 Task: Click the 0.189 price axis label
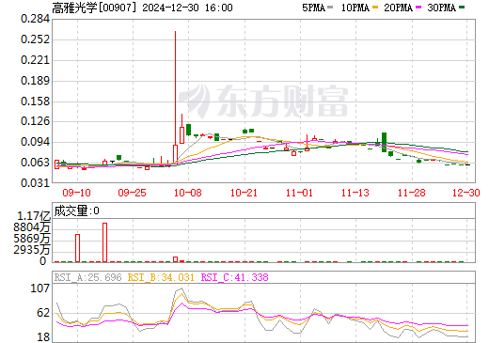click(x=35, y=81)
